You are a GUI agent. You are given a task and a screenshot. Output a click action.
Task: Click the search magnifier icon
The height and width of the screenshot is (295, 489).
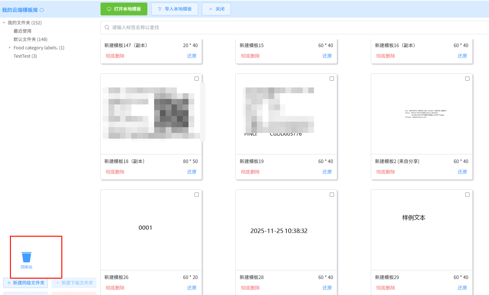pyautogui.click(x=107, y=28)
